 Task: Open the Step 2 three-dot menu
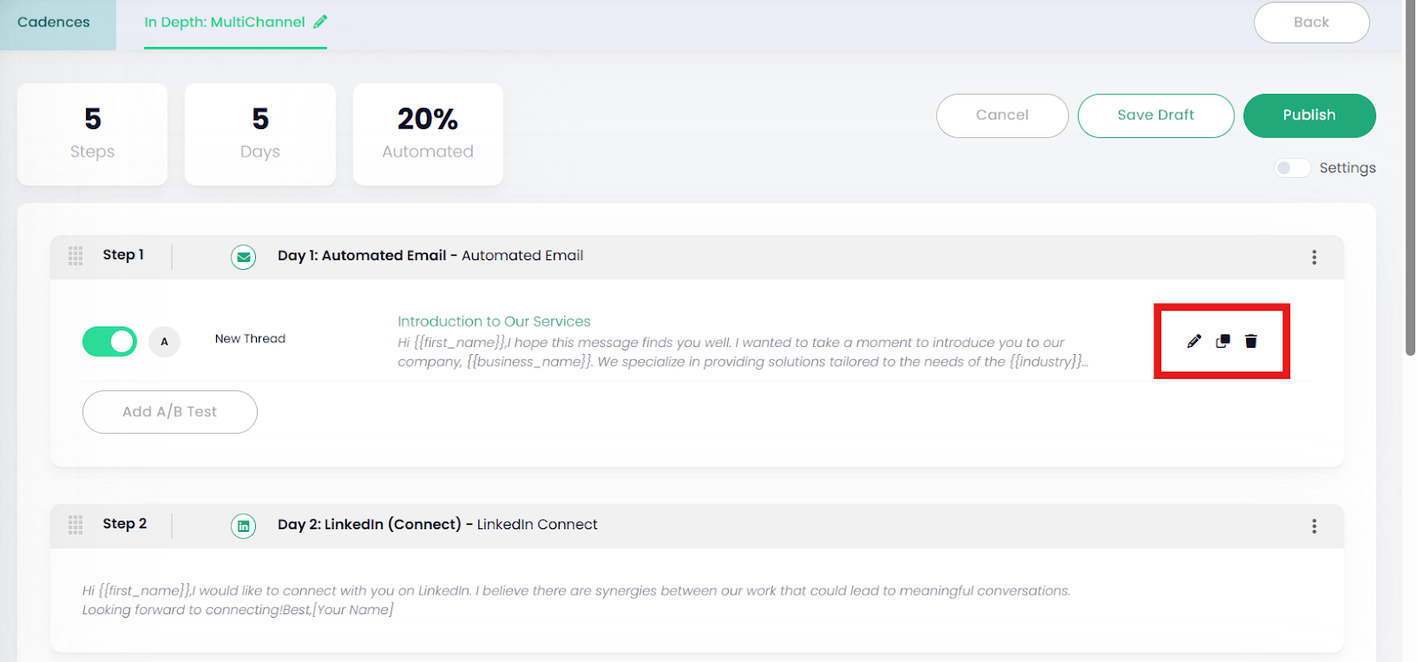point(1314,526)
